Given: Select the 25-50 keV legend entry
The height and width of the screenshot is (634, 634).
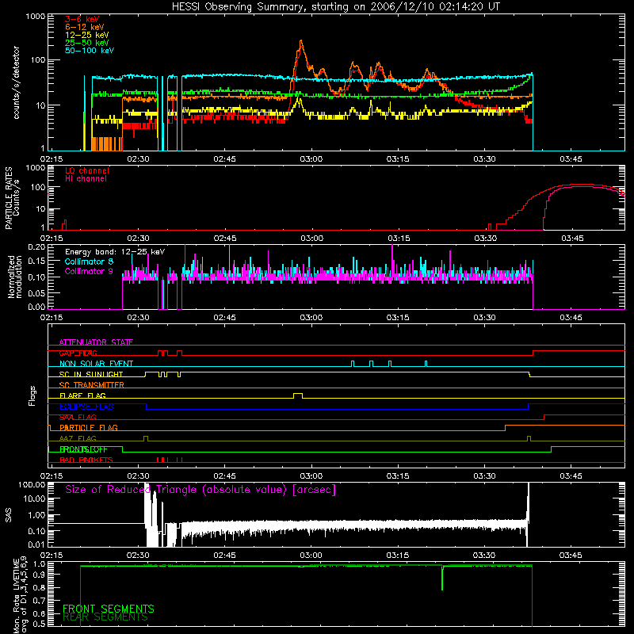Looking at the screenshot, I should pos(87,43).
